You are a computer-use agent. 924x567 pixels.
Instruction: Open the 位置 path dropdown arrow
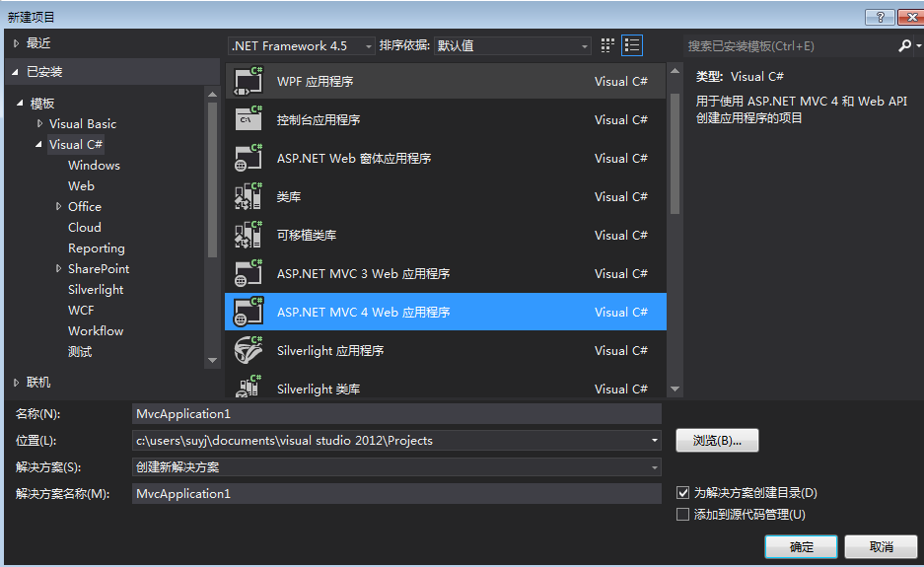point(654,440)
